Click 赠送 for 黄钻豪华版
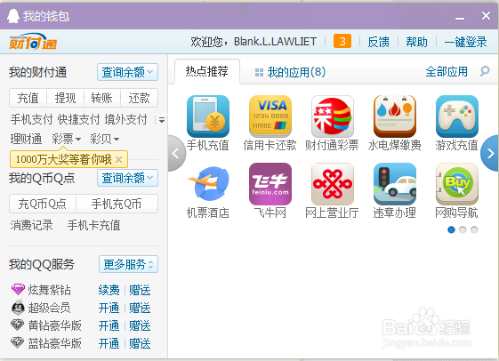The image size is (499, 361). pyautogui.click(x=140, y=325)
